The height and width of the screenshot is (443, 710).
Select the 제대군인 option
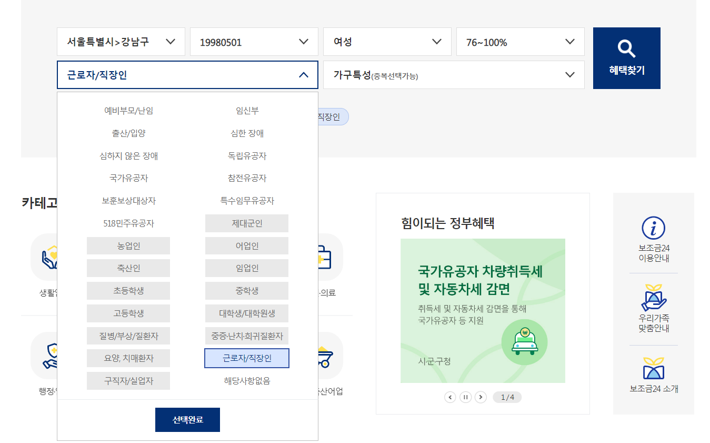point(247,223)
